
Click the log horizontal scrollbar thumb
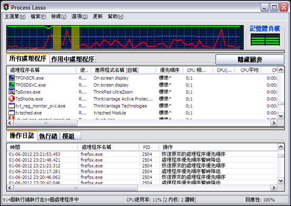coord(76,188)
